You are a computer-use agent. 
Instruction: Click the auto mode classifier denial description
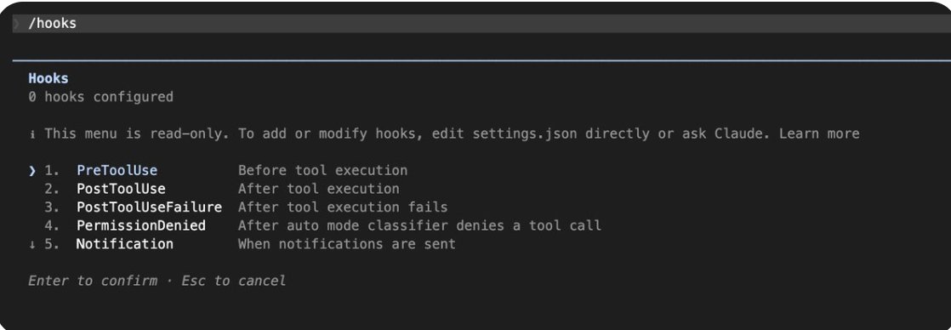[419, 225]
